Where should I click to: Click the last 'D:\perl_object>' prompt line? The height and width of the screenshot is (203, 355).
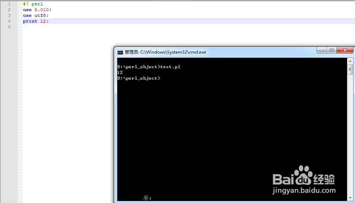click(x=139, y=78)
